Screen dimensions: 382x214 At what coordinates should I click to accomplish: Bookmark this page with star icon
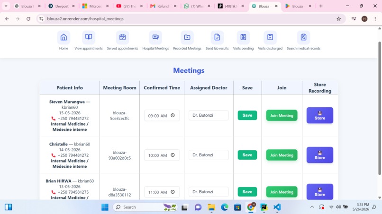339,19
